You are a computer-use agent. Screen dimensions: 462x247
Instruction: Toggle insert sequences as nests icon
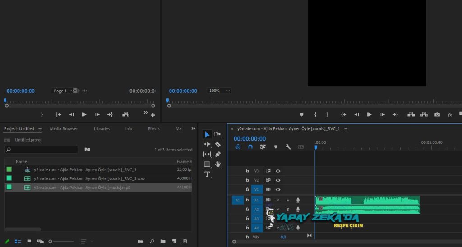pyautogui.click(x=238, y=147)
